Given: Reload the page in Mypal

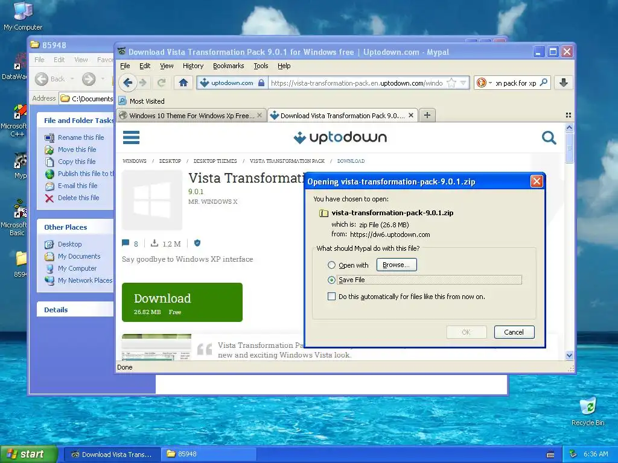Looking at the screenshot, I should [161, 83].
